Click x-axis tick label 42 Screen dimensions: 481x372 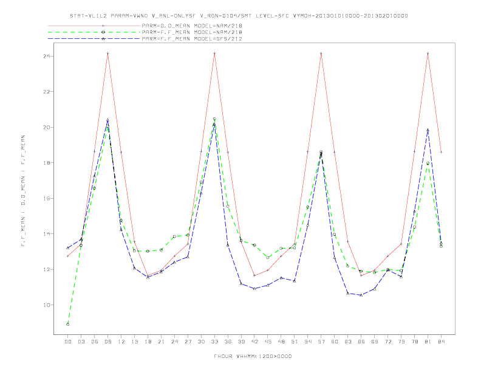point(254,342)
